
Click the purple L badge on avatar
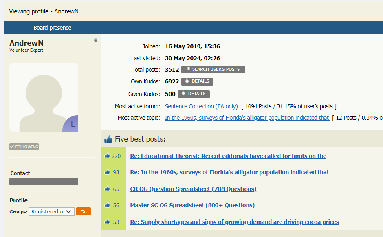[72, 124]
